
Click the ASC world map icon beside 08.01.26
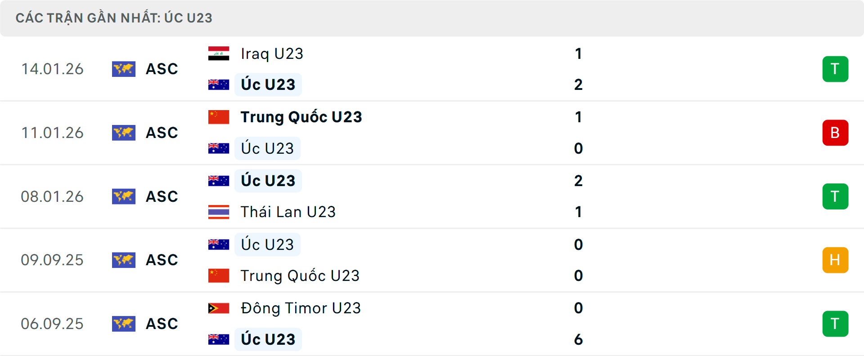click(x=124, y=196)
